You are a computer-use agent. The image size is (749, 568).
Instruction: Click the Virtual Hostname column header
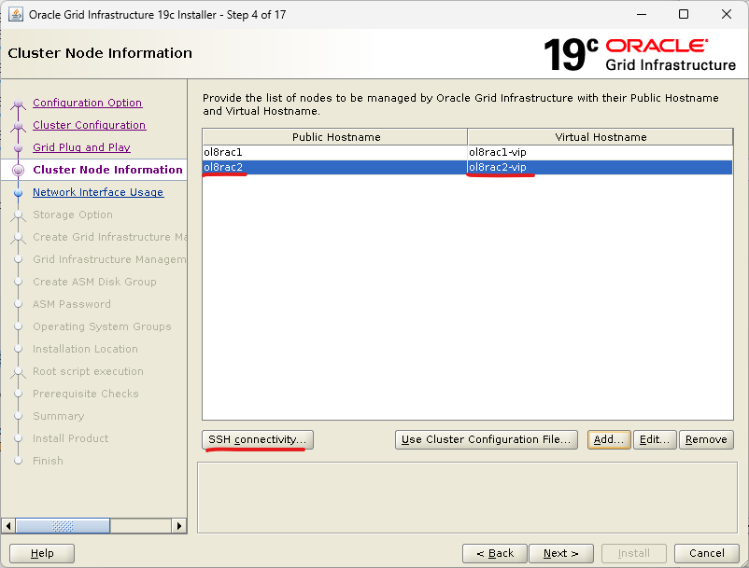[x=601, y=137]
